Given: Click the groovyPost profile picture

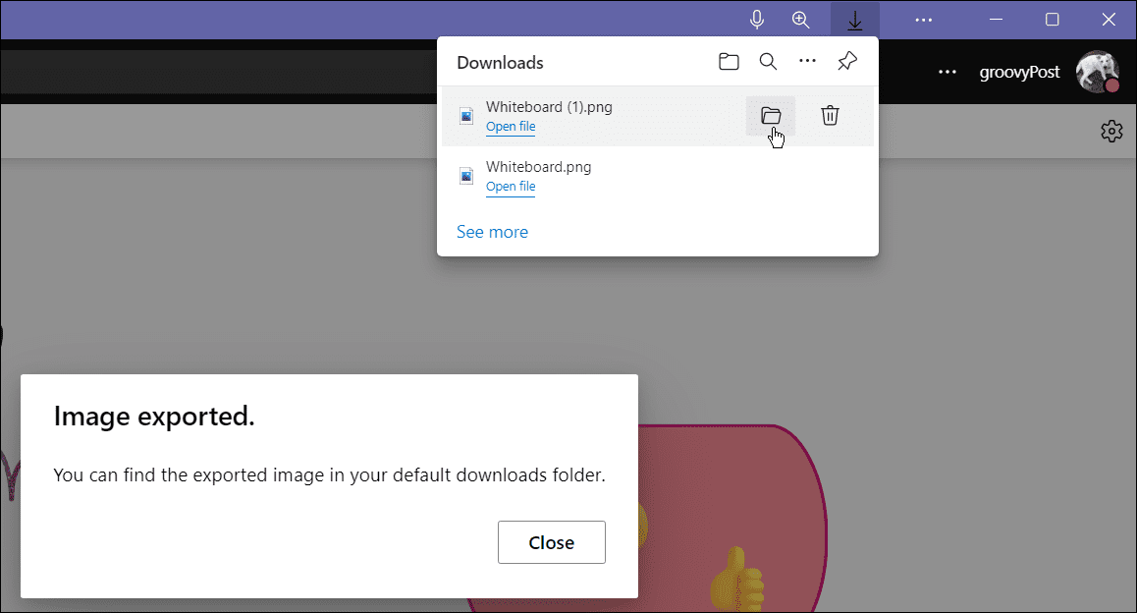Looking at the screenshot, I should (x=1096, y=72).
